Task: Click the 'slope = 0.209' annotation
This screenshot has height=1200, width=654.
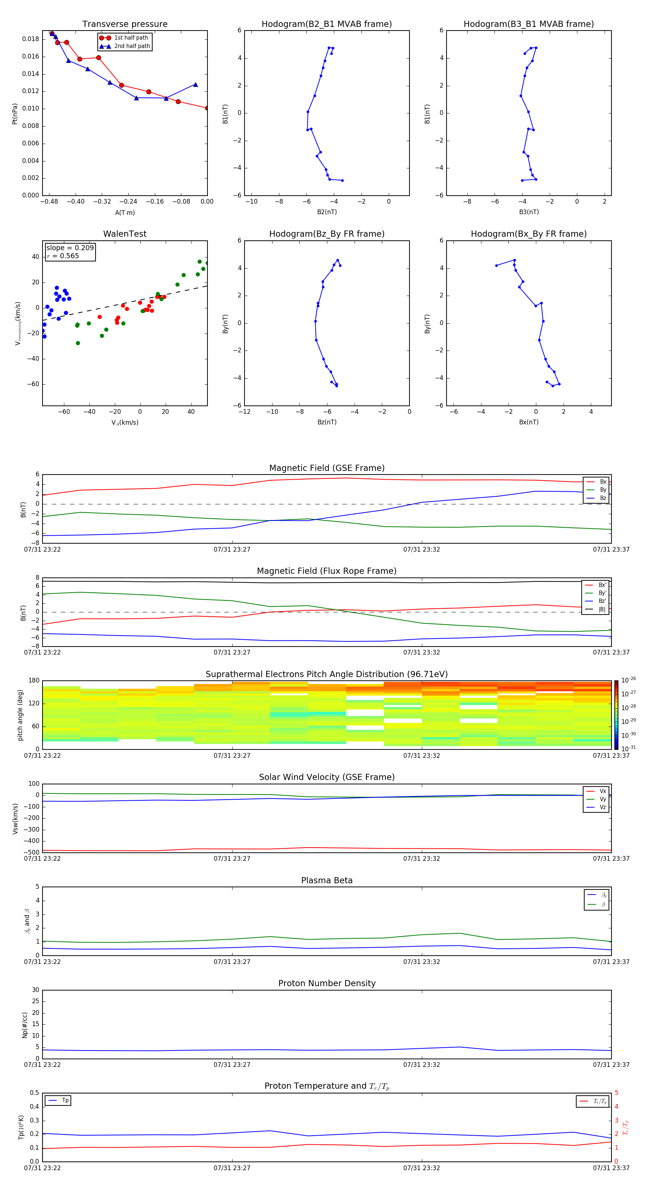Action: (70, 248)
